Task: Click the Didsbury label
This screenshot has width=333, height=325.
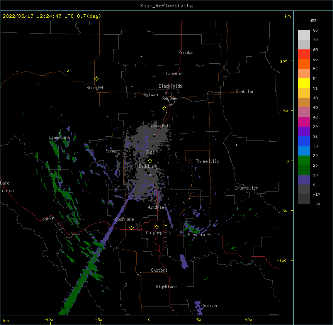Action: pyautogui.click(x=148, y=166)
